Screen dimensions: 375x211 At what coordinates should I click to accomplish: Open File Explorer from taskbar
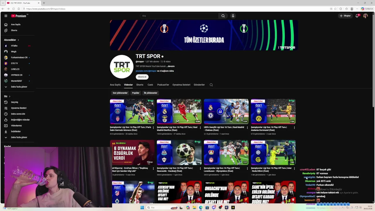click(x=194, y=207)
